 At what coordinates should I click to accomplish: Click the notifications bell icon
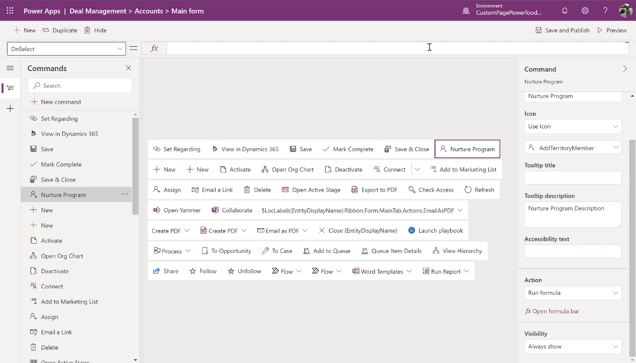click(x=565, y=11)
